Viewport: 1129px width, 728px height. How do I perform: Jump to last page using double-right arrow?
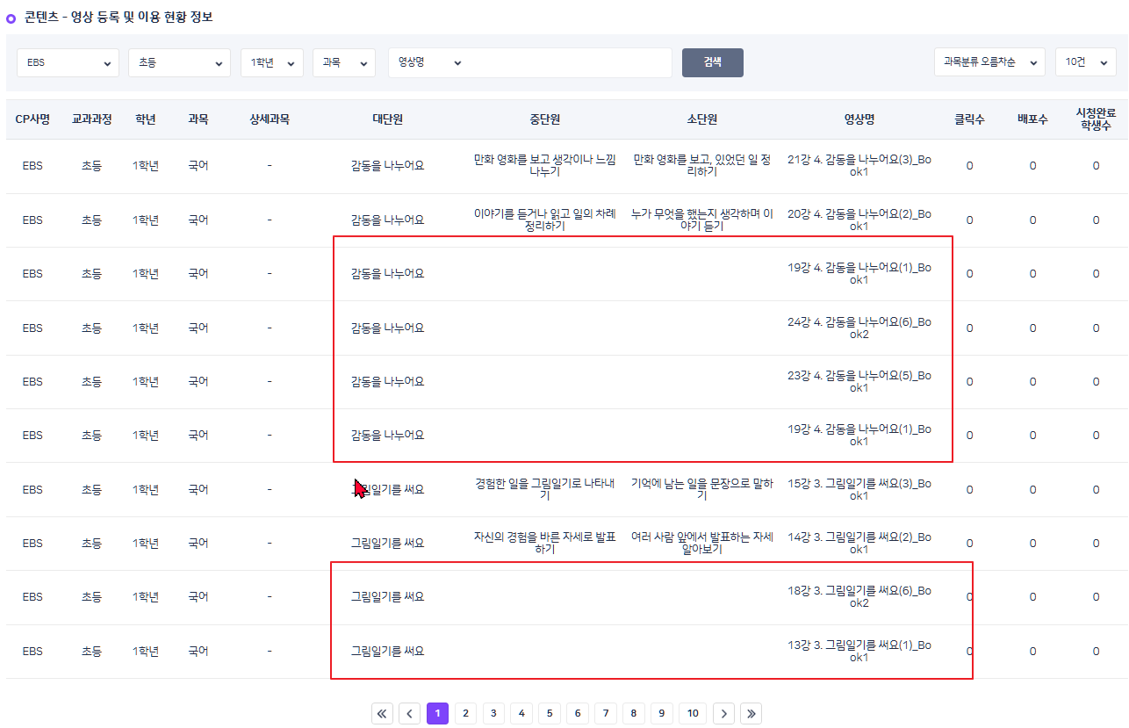751,714
